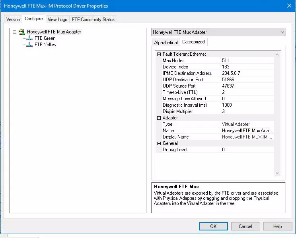This screenshot has height=238, width=296.
Task: Collapse the Fault Tolerant Ethernet category
Action: pos(159,55)
